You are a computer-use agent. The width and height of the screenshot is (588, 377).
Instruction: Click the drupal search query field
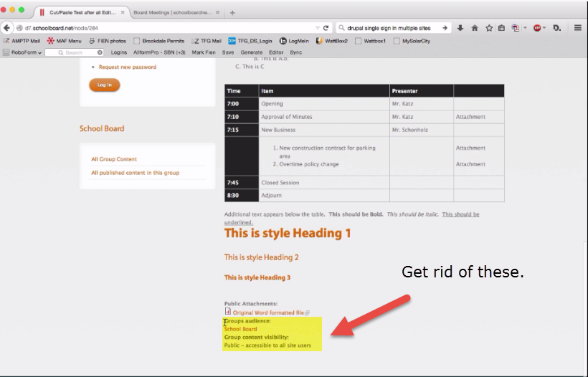click(x=391, y=28)
